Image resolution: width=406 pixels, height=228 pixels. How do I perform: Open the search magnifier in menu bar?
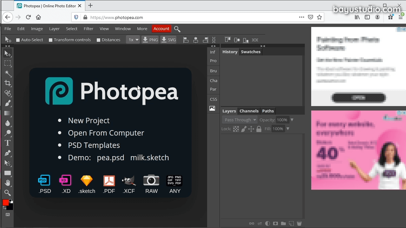(x=177, y=29)
